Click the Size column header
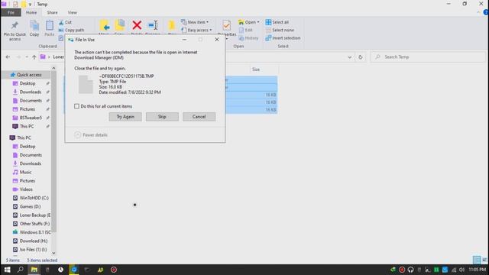The height and width of the screenshot is (275, 489). tap(256, 70)
